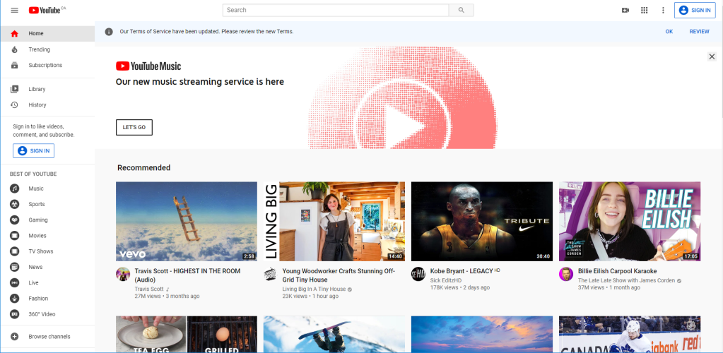The width and height of the screenshot is (723, 353).
Task: Open the three-dot settings menu
Action: [663, 10]
